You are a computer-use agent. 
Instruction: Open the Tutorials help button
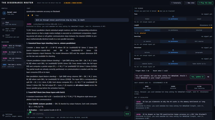(x=176, y=3)
